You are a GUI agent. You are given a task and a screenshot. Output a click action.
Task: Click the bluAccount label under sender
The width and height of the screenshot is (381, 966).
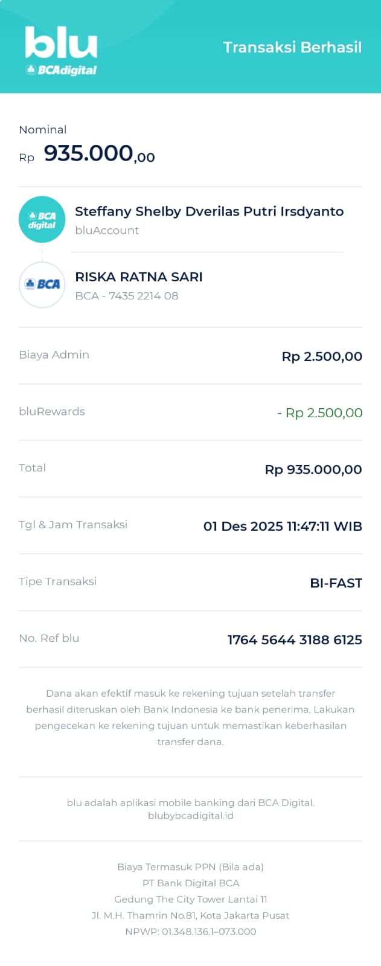coord(107,231)
